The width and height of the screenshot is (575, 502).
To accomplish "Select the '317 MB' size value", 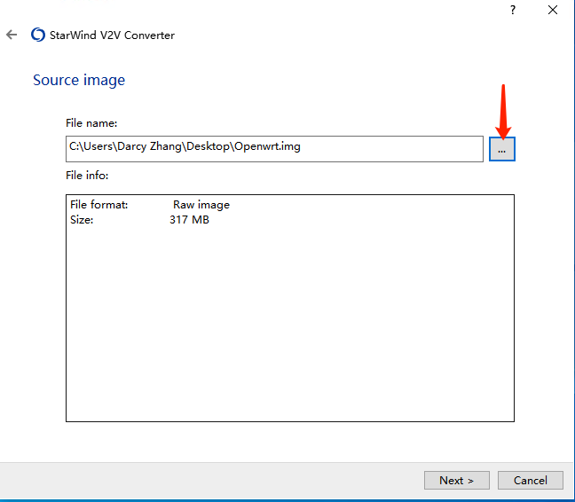I will pos(189,219).
